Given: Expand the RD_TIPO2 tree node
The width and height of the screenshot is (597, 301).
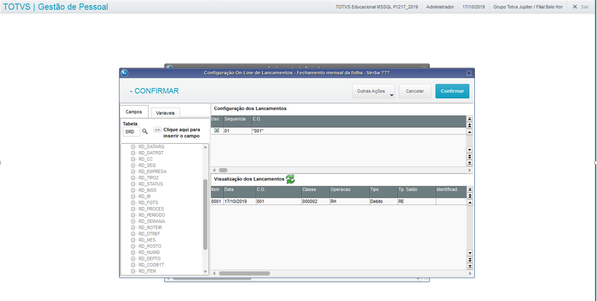Looking at the screenshot, I should click(x=133, y=178).
